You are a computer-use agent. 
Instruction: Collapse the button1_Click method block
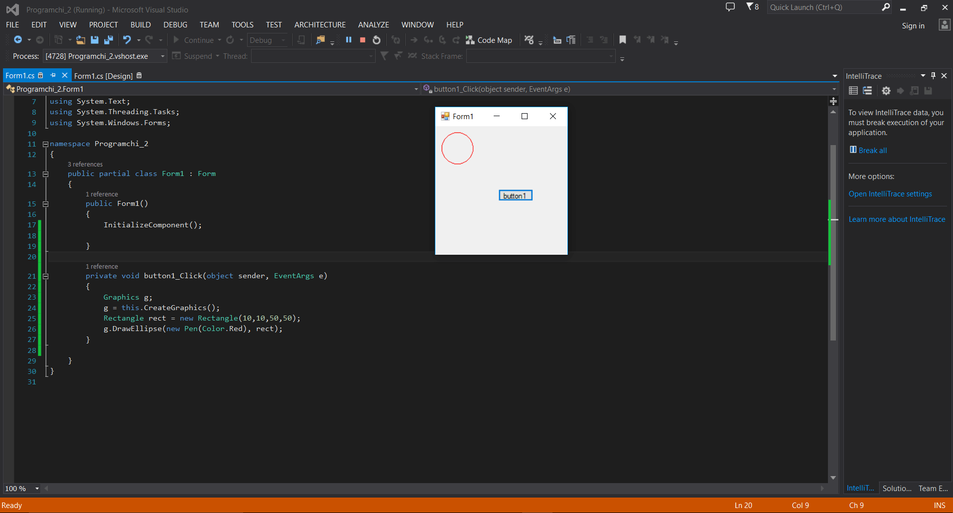click(45, 276)
